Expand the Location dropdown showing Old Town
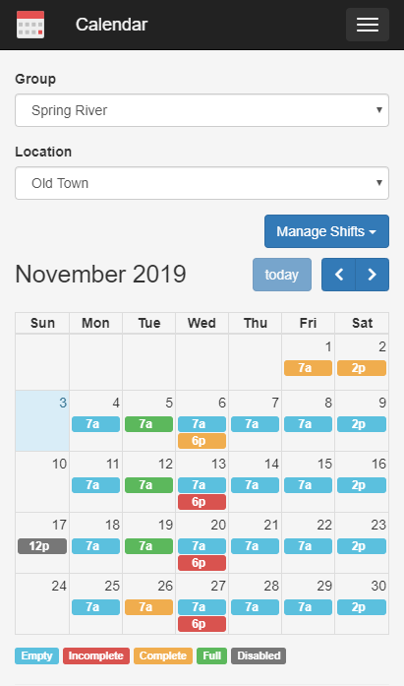404x686 pixels. click(202, 183)
